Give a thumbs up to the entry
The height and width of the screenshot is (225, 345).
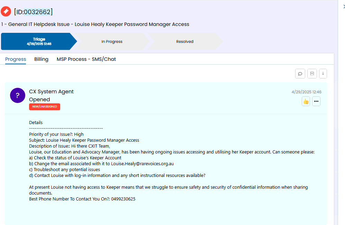(306, 101)
